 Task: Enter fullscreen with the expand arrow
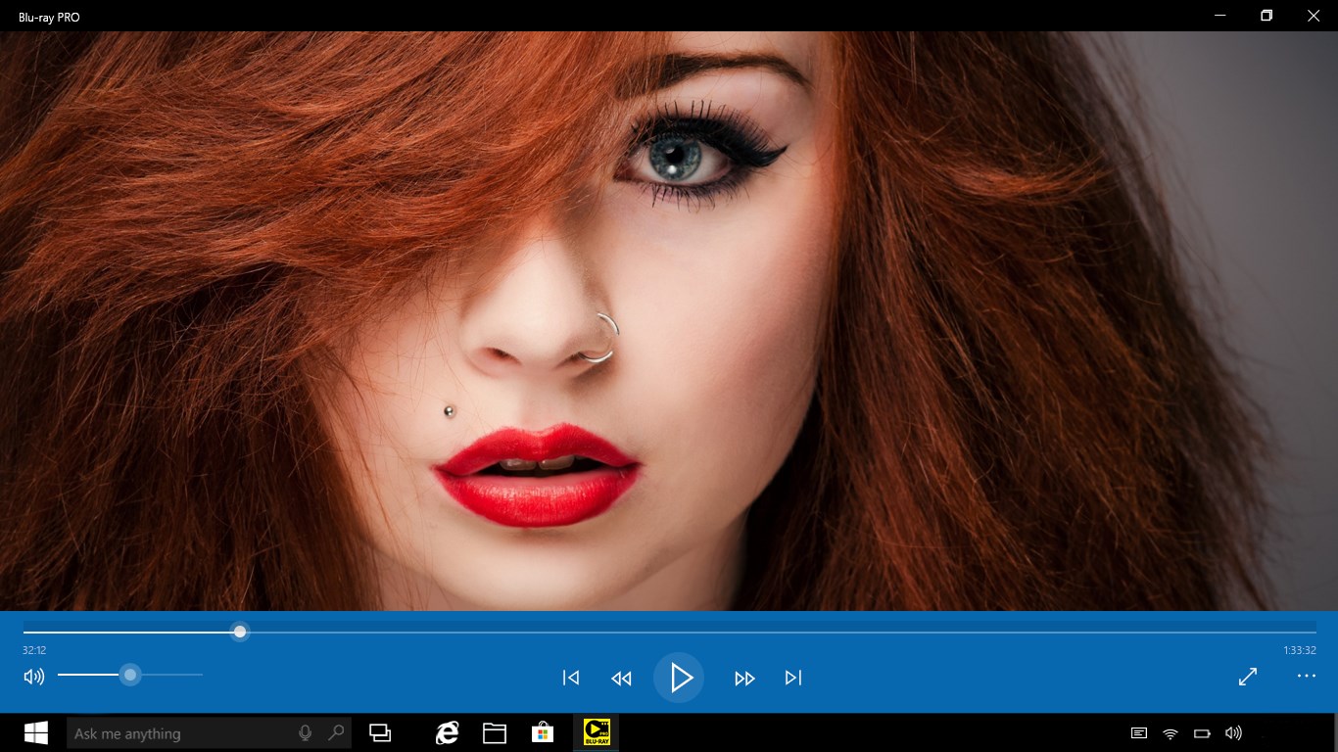1248,676
